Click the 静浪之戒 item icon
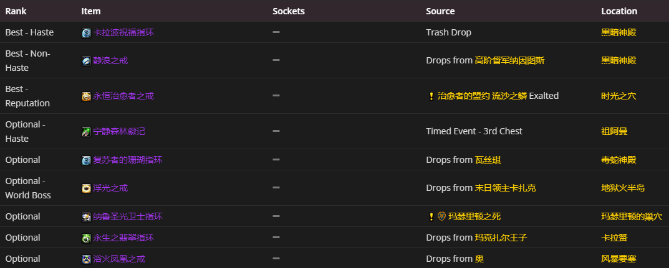669x268 pixels. coord(86,60)
